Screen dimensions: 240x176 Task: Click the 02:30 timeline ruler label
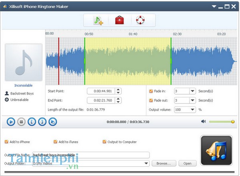tap(177, 34)
